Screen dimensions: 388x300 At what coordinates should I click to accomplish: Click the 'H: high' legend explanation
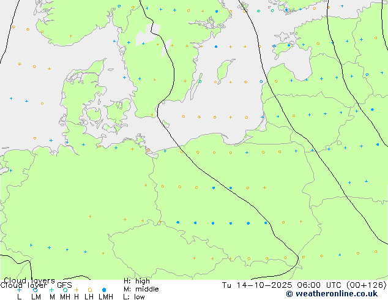coord(136,281)
